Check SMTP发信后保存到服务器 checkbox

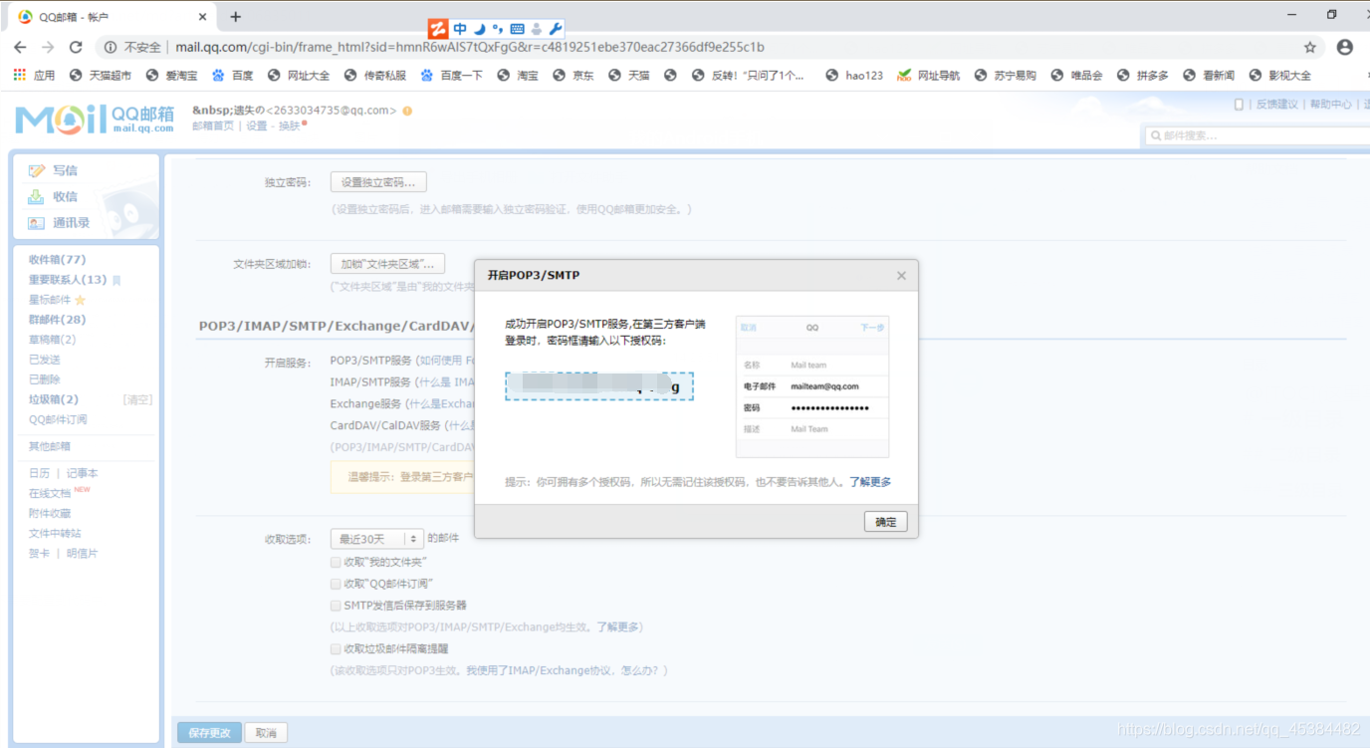point(336,606)
